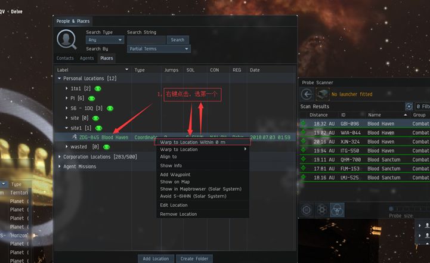This screenshot has height=263, width=430.
Task: Open the 'Partial Terms' Search By dropdown
Action: point(159,49)
